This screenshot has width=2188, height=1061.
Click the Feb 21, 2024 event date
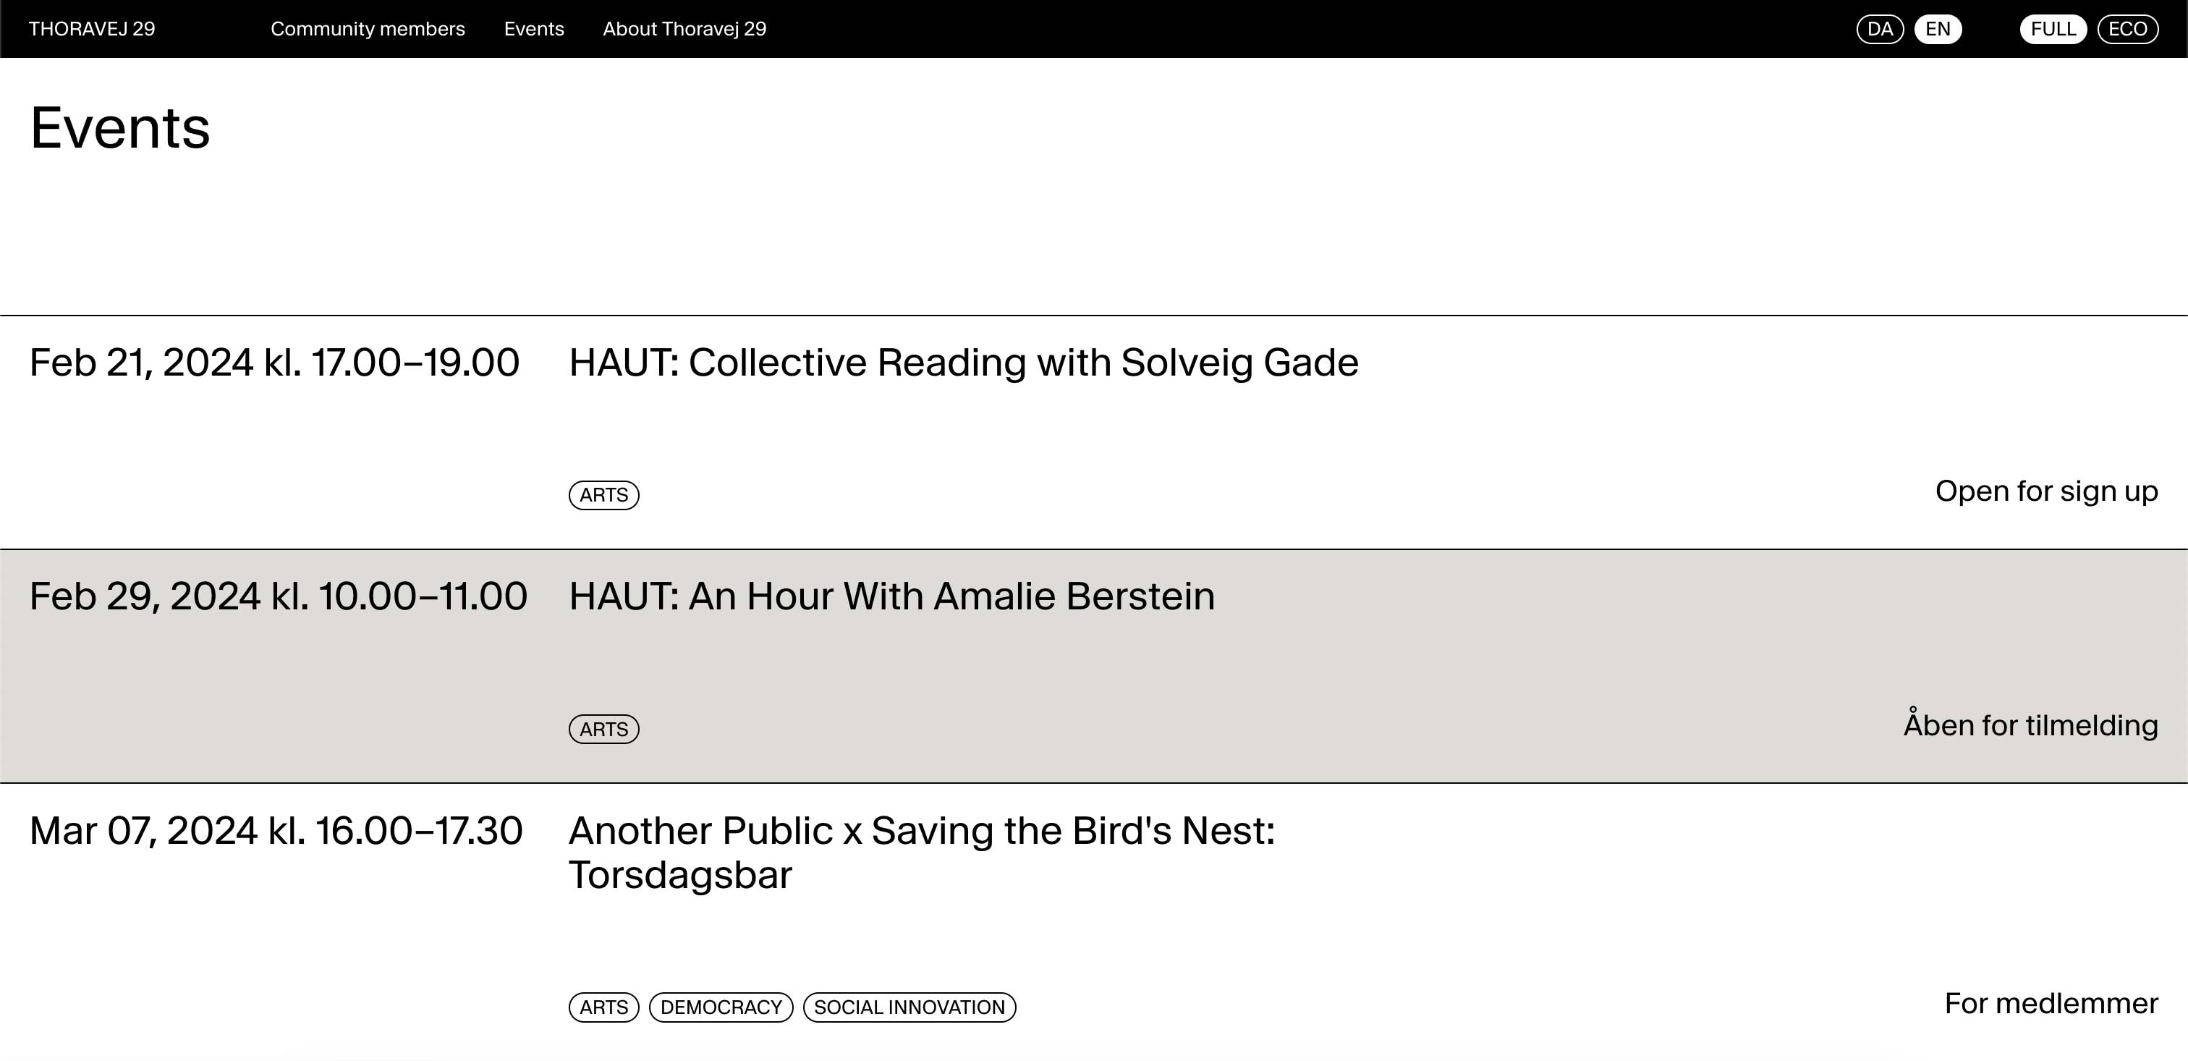[x=274, y=363]
